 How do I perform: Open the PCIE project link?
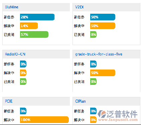coord(9,101)
